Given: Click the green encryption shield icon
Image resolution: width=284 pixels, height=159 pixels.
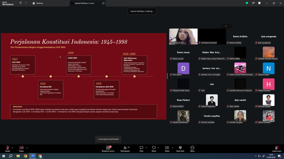Looking at the screenshot, I should [x=247, y=3].
